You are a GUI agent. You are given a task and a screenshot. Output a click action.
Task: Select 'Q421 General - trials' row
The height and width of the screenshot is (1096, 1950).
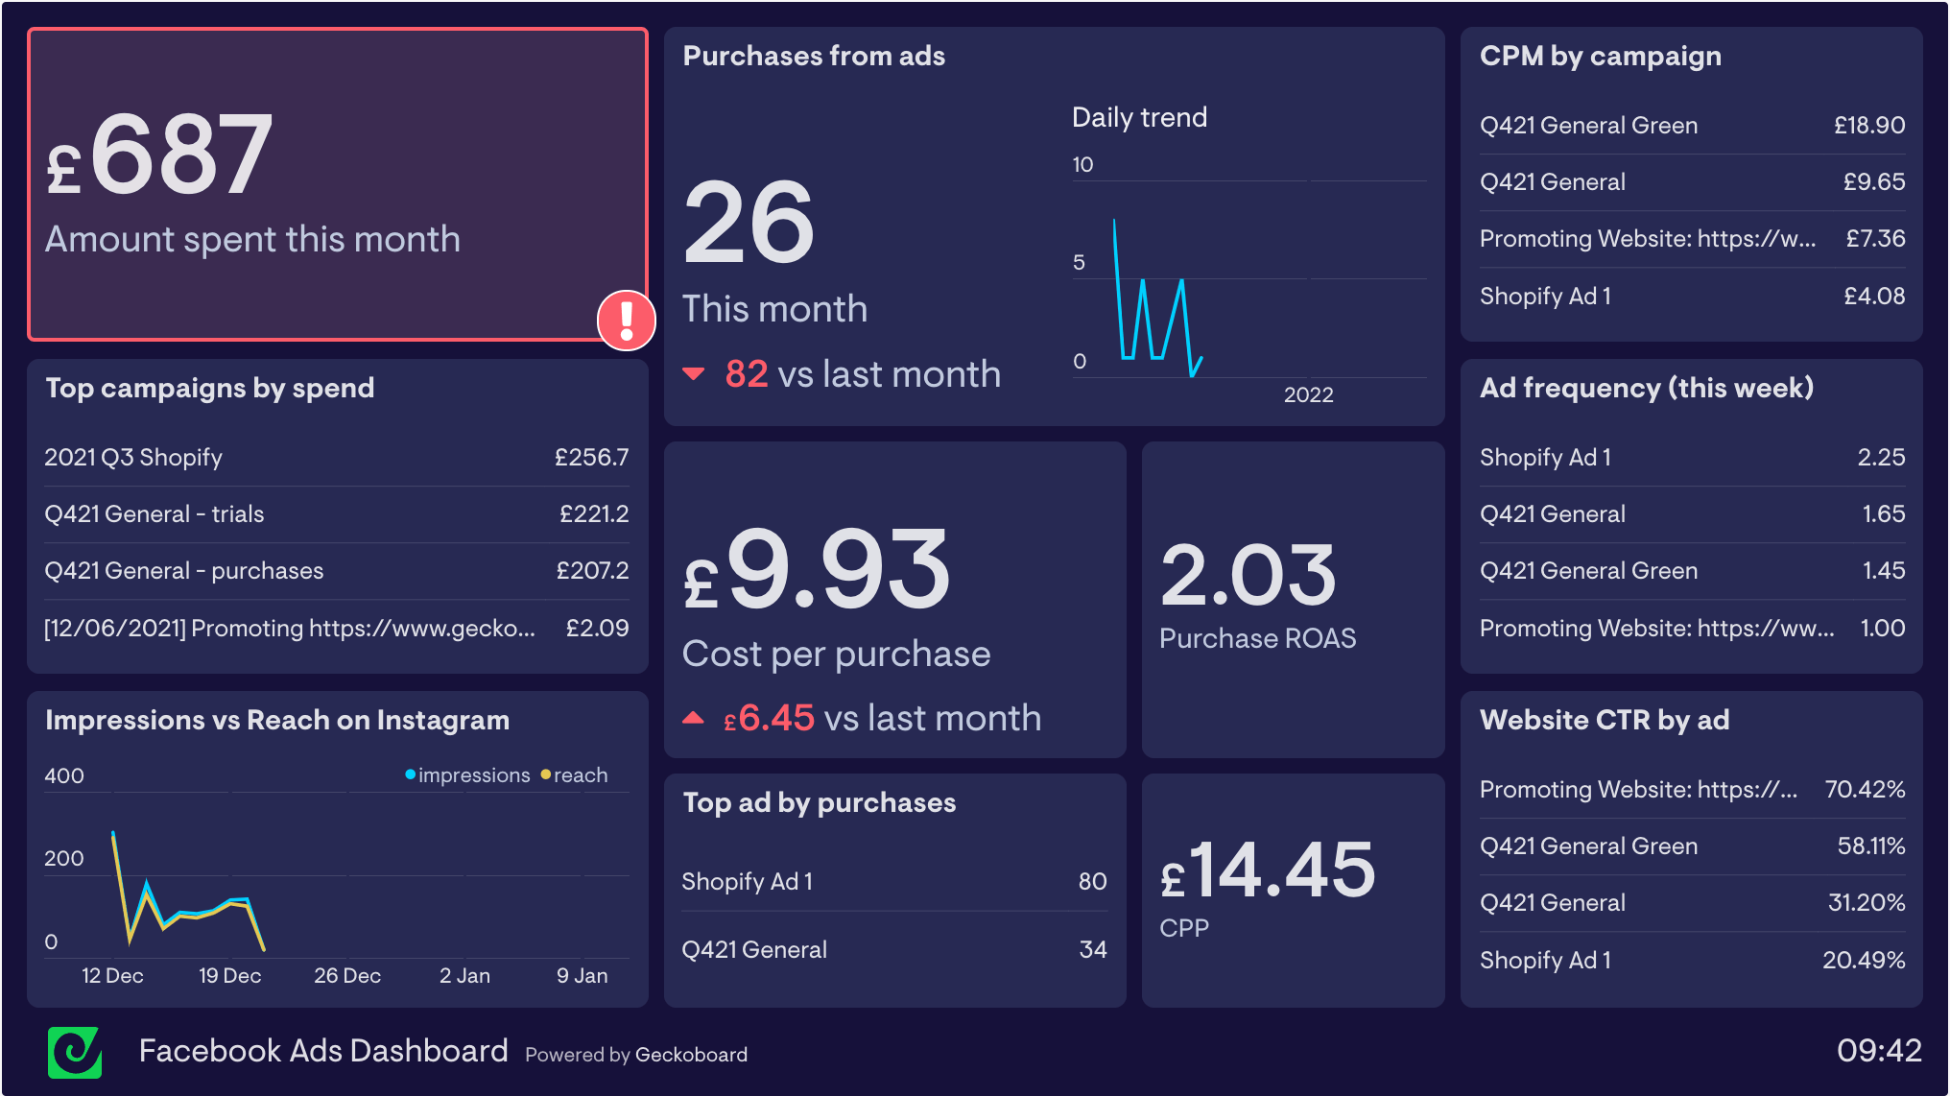[337, 514]
